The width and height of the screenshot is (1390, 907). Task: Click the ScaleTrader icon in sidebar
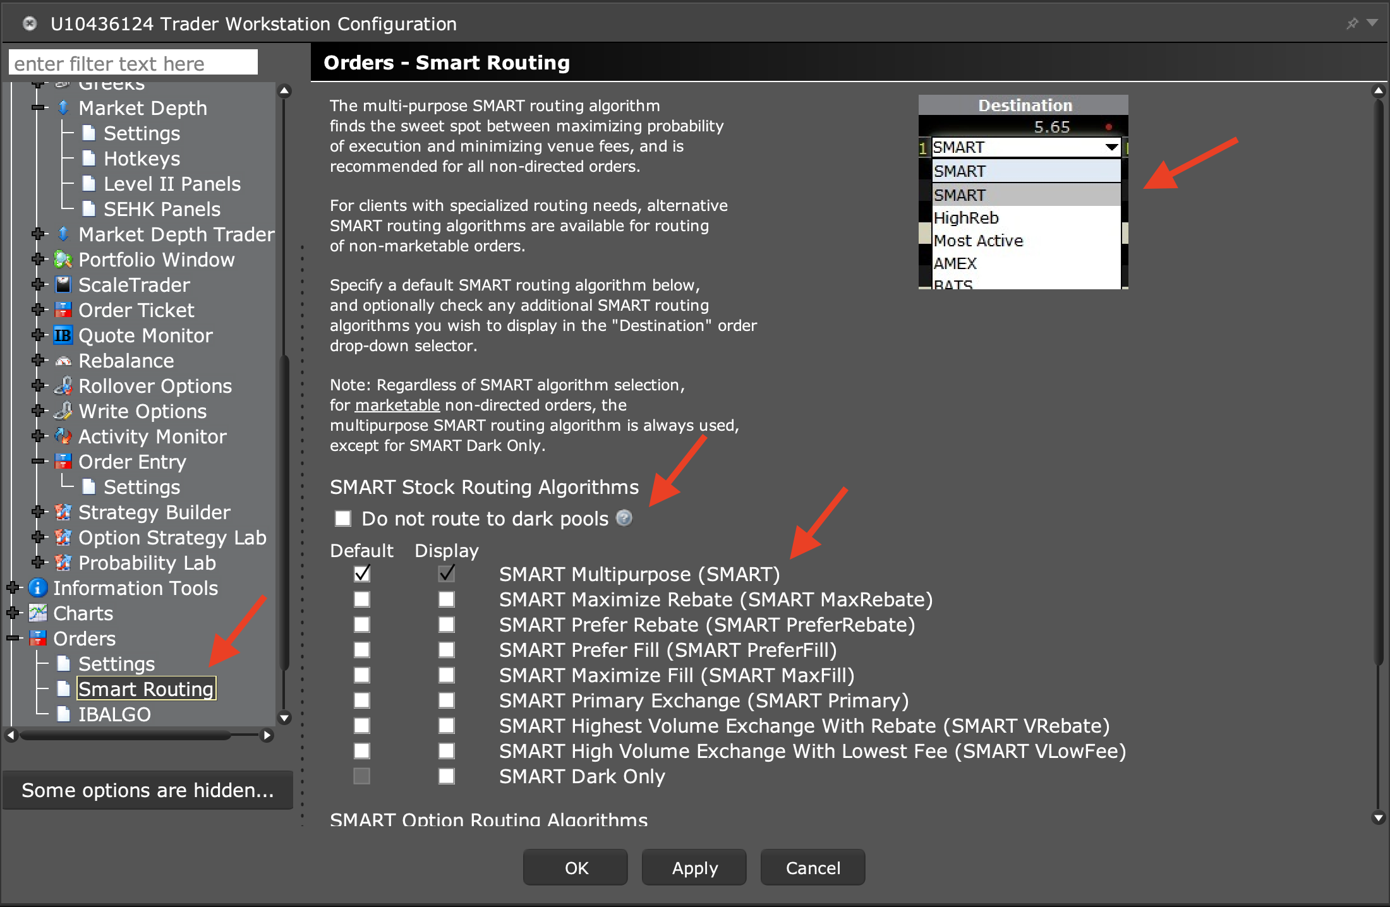point(63,285)
